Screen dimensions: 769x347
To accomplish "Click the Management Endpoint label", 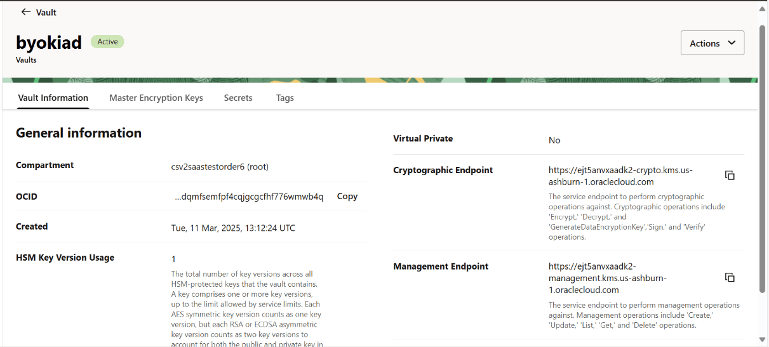I will click(441, 266).
